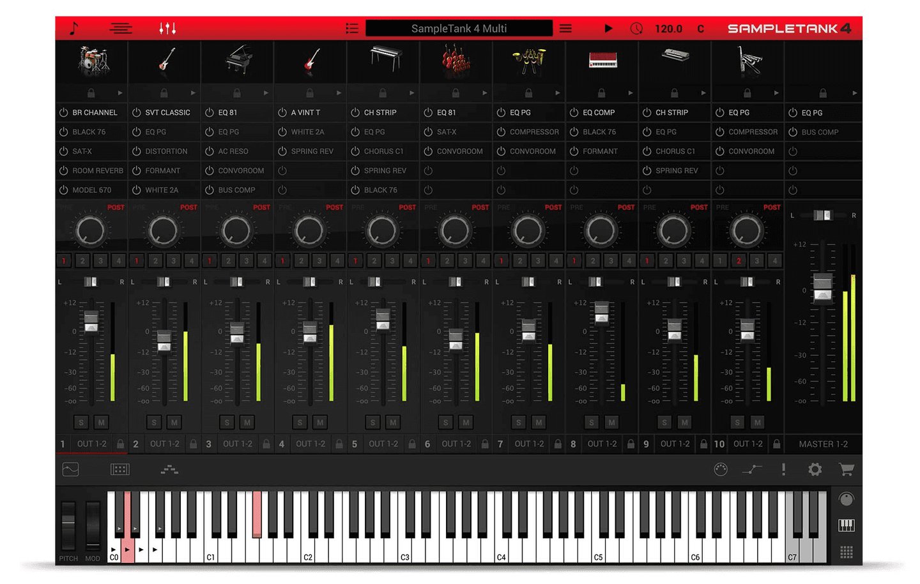Open the MIDI learn routing icon
Image resolution: width=920 pixels, height=584 pixels.
coord(752,470)
